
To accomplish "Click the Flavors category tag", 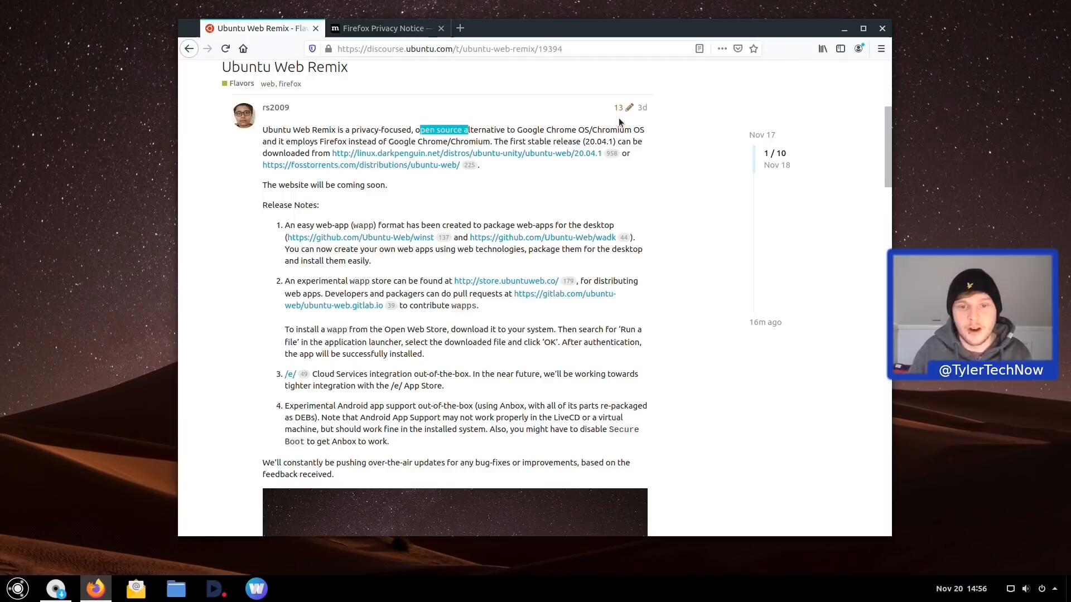I will coord(241,84).
